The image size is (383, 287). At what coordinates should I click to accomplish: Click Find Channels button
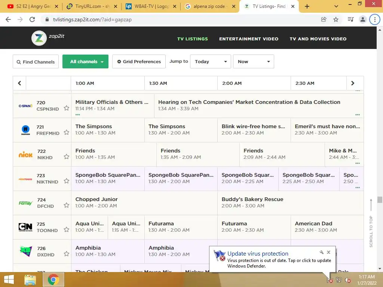pyautogui.click(x=36, y=62)
